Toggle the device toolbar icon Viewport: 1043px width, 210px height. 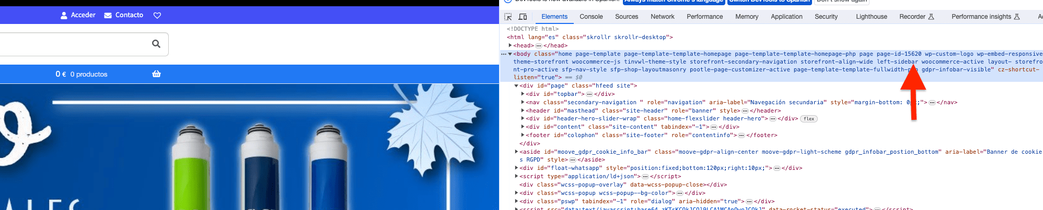[523, 17]
